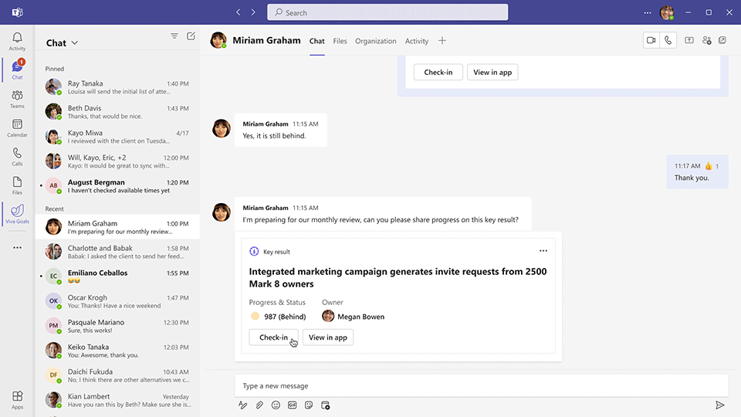The height and width of the screenshot is (417, 741).
Task: Switch to the Organization tab
Action: point(375,41)
